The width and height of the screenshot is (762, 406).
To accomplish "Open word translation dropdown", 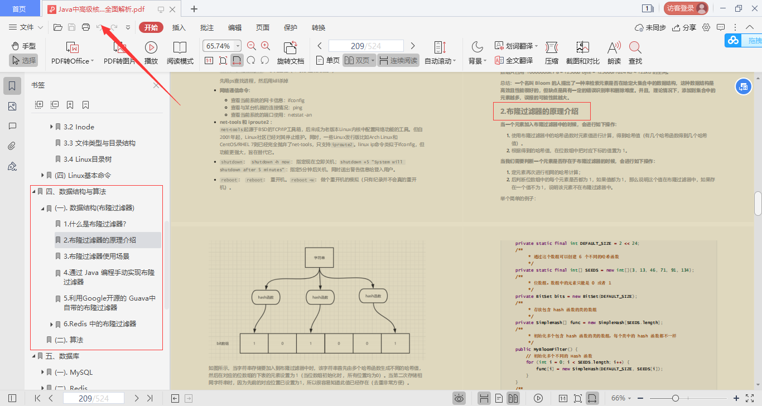I will [x=517, y=46].
